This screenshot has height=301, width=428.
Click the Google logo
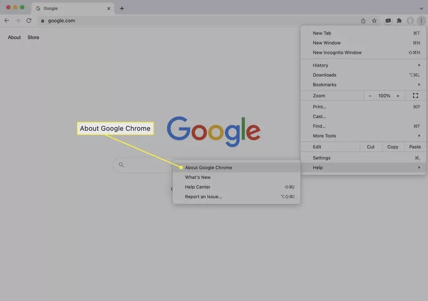(213, 131)
